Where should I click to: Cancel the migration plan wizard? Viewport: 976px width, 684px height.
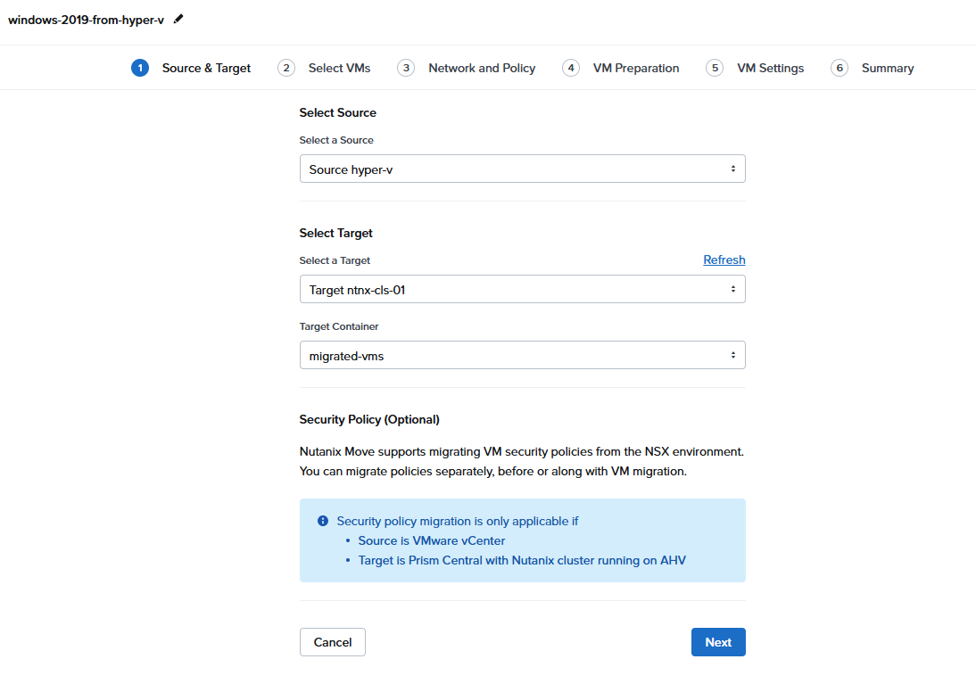(333, 642)
